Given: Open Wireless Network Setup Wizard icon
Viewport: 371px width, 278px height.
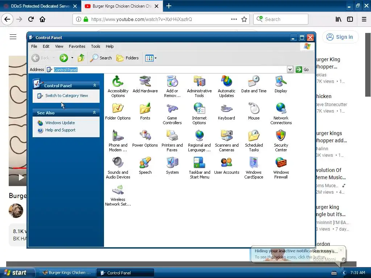Looking at the screenshot, I should (118, 195).
